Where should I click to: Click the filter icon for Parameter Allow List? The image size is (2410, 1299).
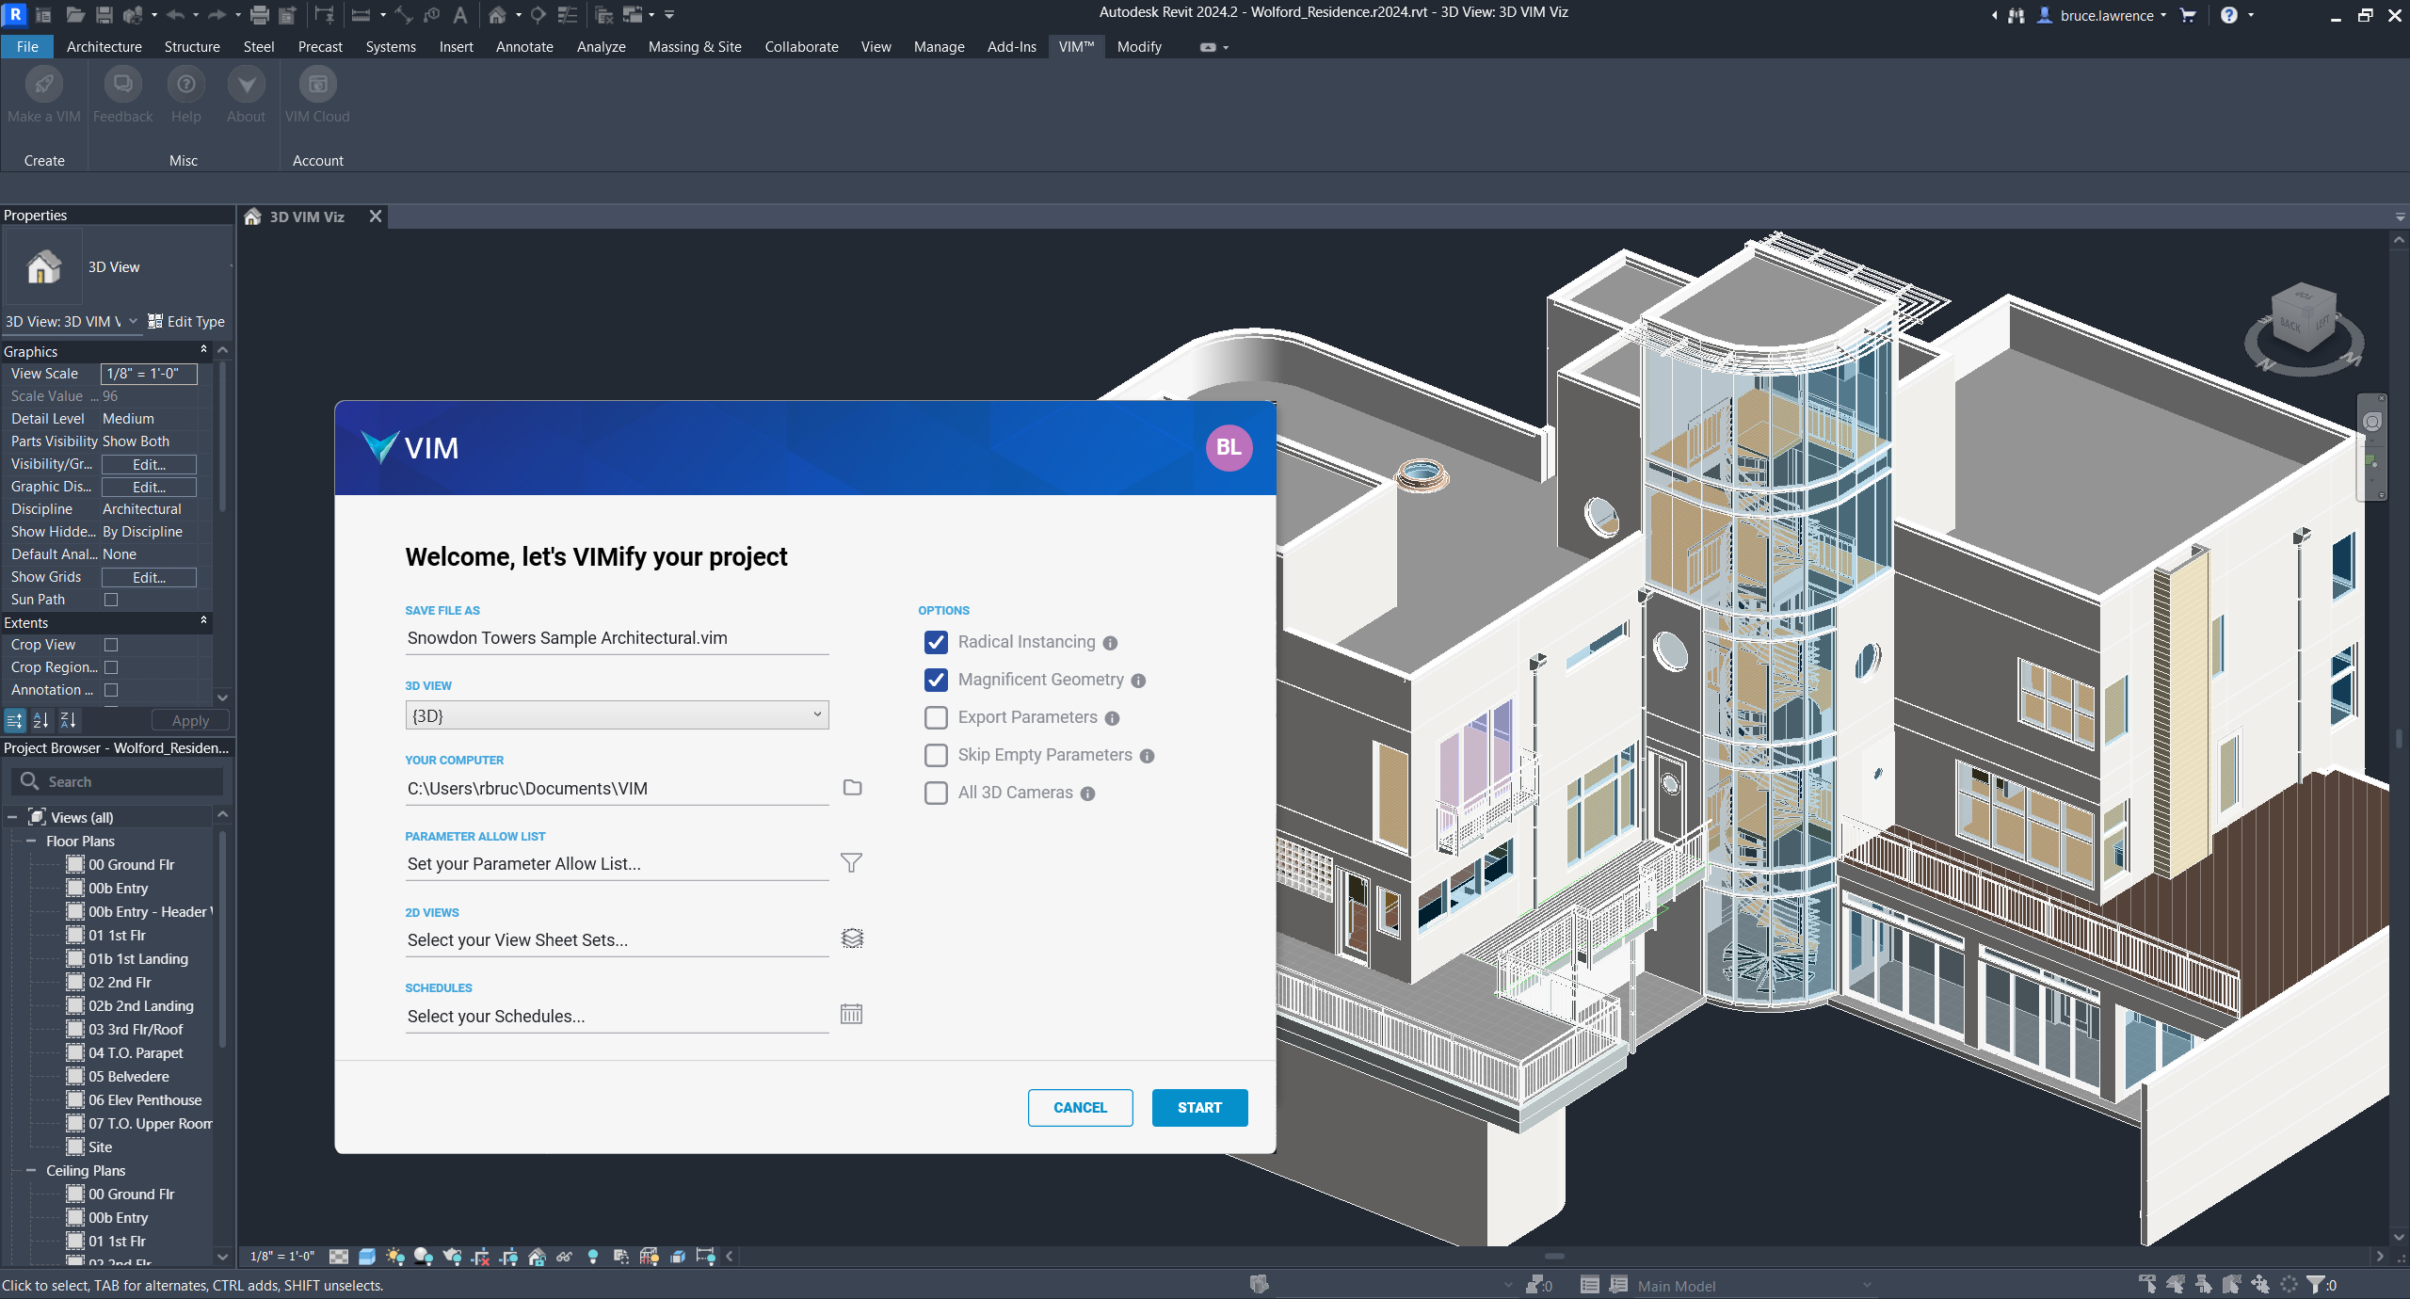coord(851,863)
